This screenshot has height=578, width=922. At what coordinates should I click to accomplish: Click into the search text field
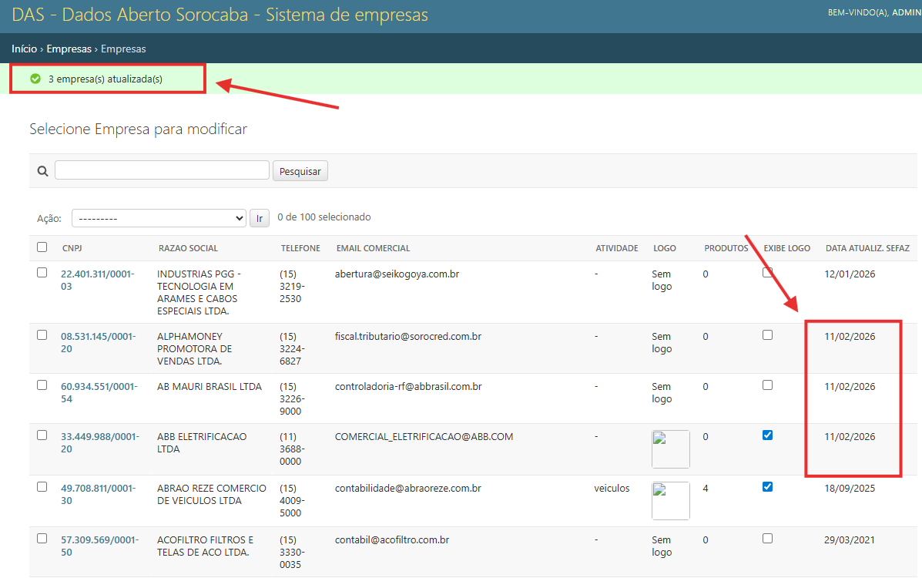[x=162, y=170]
